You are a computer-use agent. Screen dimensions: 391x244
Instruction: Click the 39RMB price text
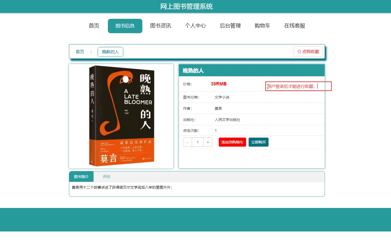219,84
